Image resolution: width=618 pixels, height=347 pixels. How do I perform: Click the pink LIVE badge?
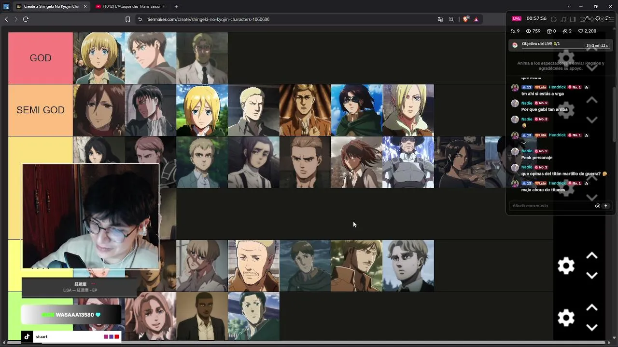pyautogui.click(x=517, y=18)
